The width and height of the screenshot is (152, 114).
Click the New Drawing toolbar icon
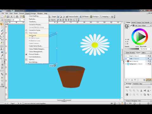(x=2, y=16)
